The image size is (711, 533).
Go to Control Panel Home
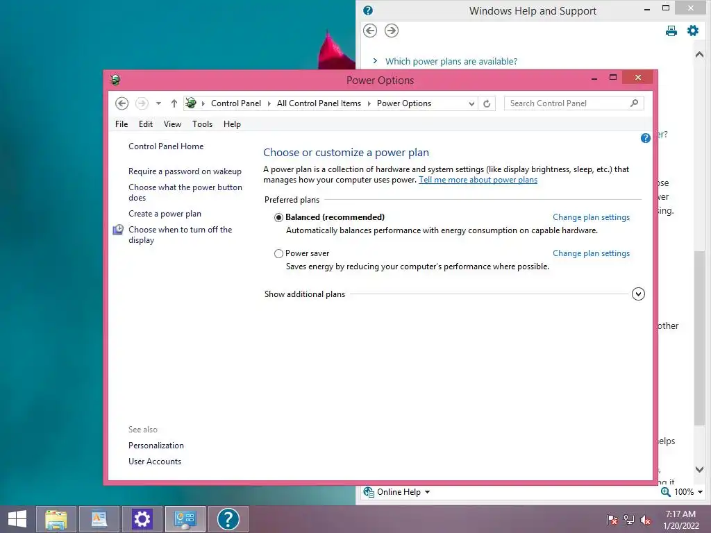coord(166,146)
